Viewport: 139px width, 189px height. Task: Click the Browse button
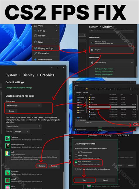point(12,111)
